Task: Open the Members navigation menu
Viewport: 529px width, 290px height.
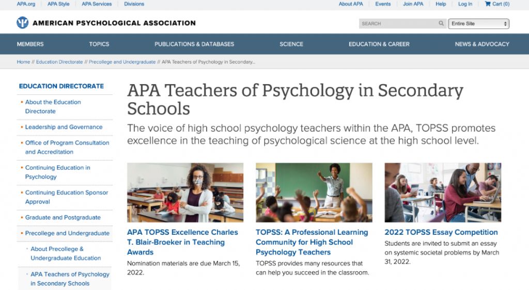Action: pos(30,44)
